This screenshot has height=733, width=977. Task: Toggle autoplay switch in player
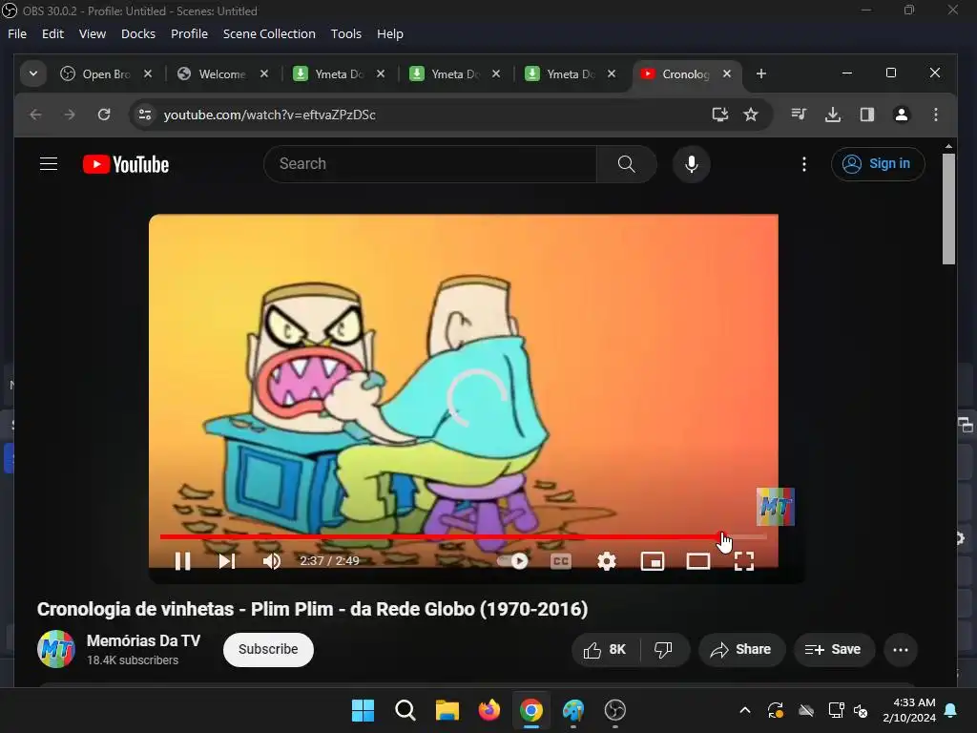pyautogui.click(x=512, y=561)
